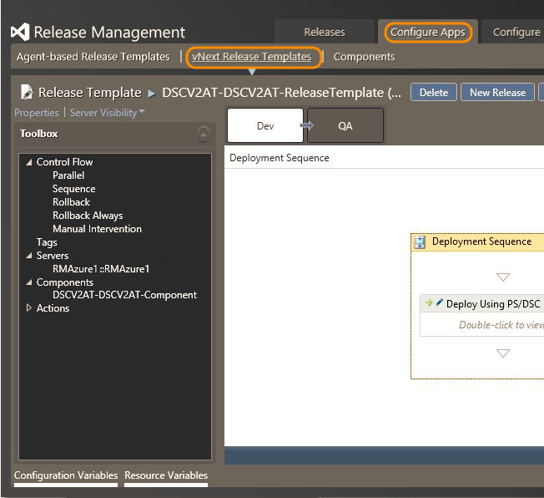Image resolution: width=544 pixels, height=498 pixels.
Task: Switch to Agent-based Release Templates
Action: click(x=93, y=57)
